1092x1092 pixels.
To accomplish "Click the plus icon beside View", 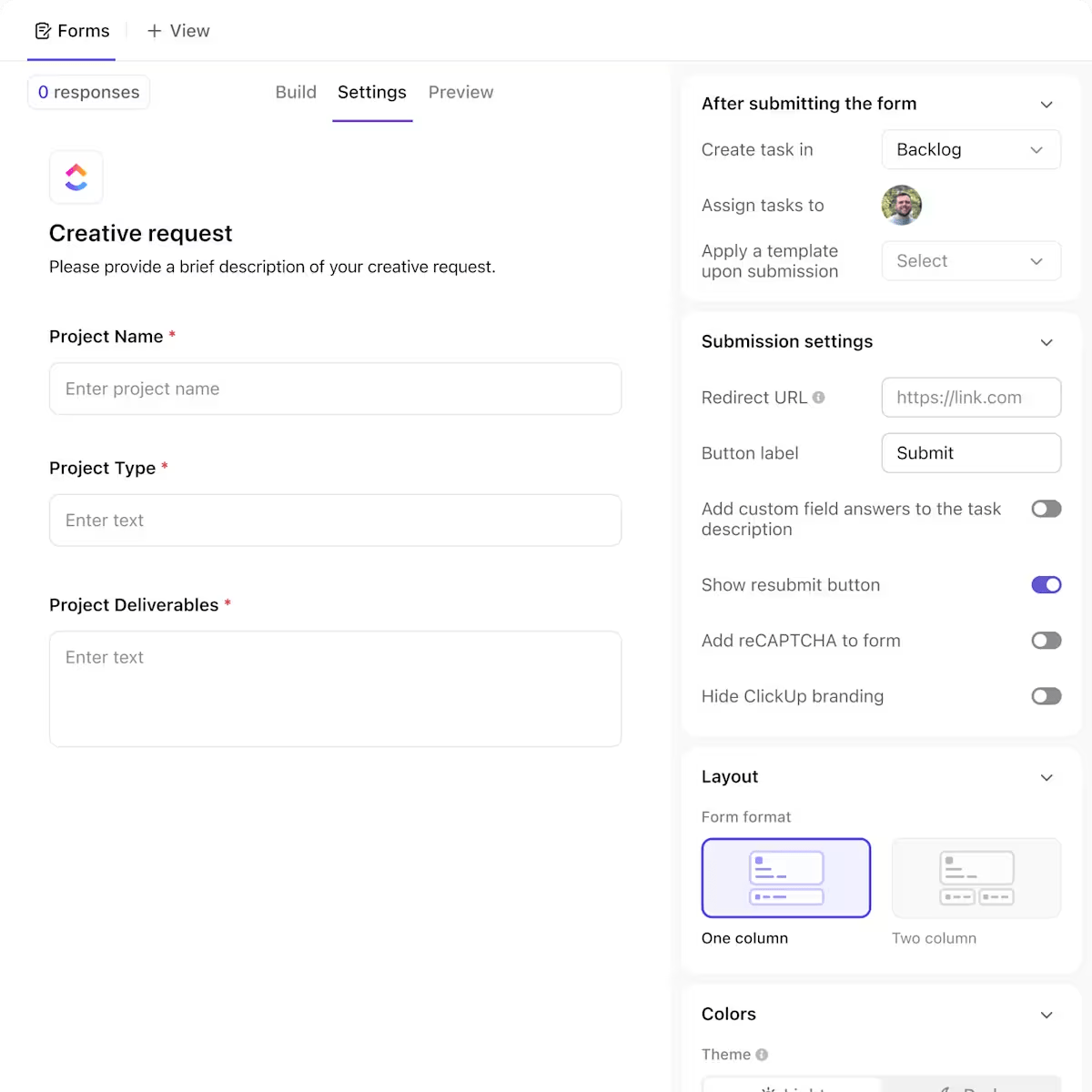I will [153, 30].
